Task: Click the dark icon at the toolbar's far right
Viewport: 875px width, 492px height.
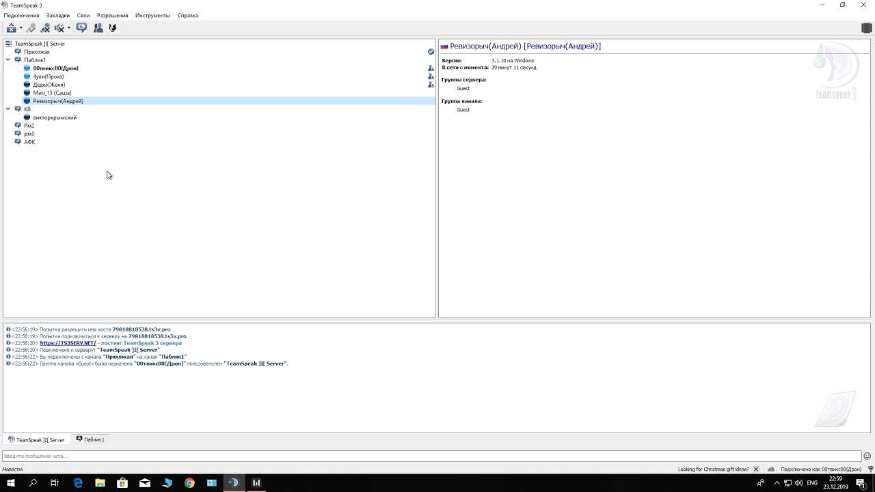Action: point(866,28)
